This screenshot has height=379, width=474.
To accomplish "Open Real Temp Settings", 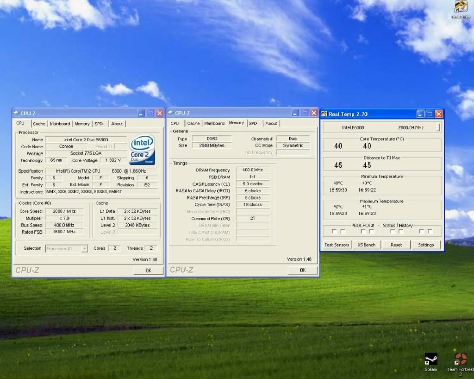I will point(426,245).
